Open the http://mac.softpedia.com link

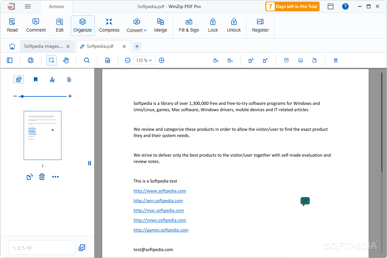click(159, 210)
